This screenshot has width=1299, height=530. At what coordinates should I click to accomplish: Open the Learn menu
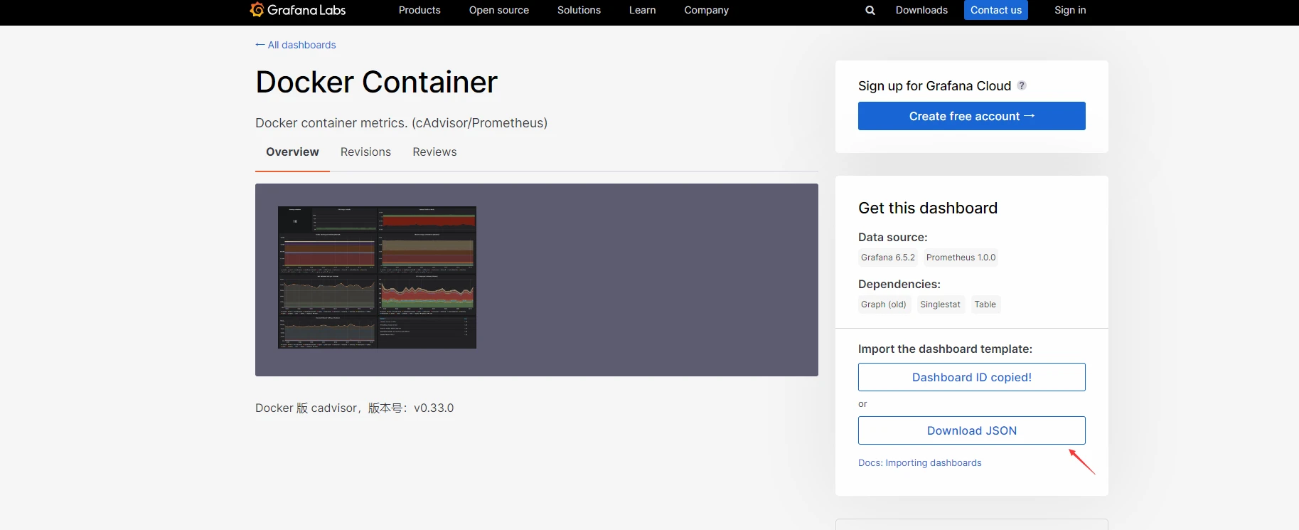[x=643, y=10]
